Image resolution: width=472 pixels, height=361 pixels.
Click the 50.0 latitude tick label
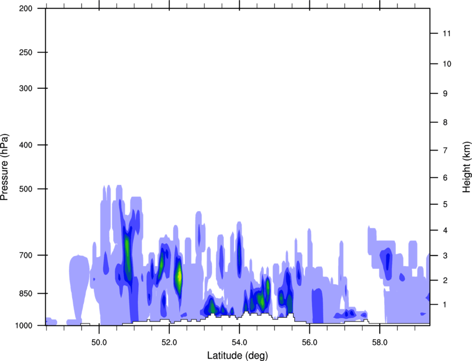coord(99,343)
